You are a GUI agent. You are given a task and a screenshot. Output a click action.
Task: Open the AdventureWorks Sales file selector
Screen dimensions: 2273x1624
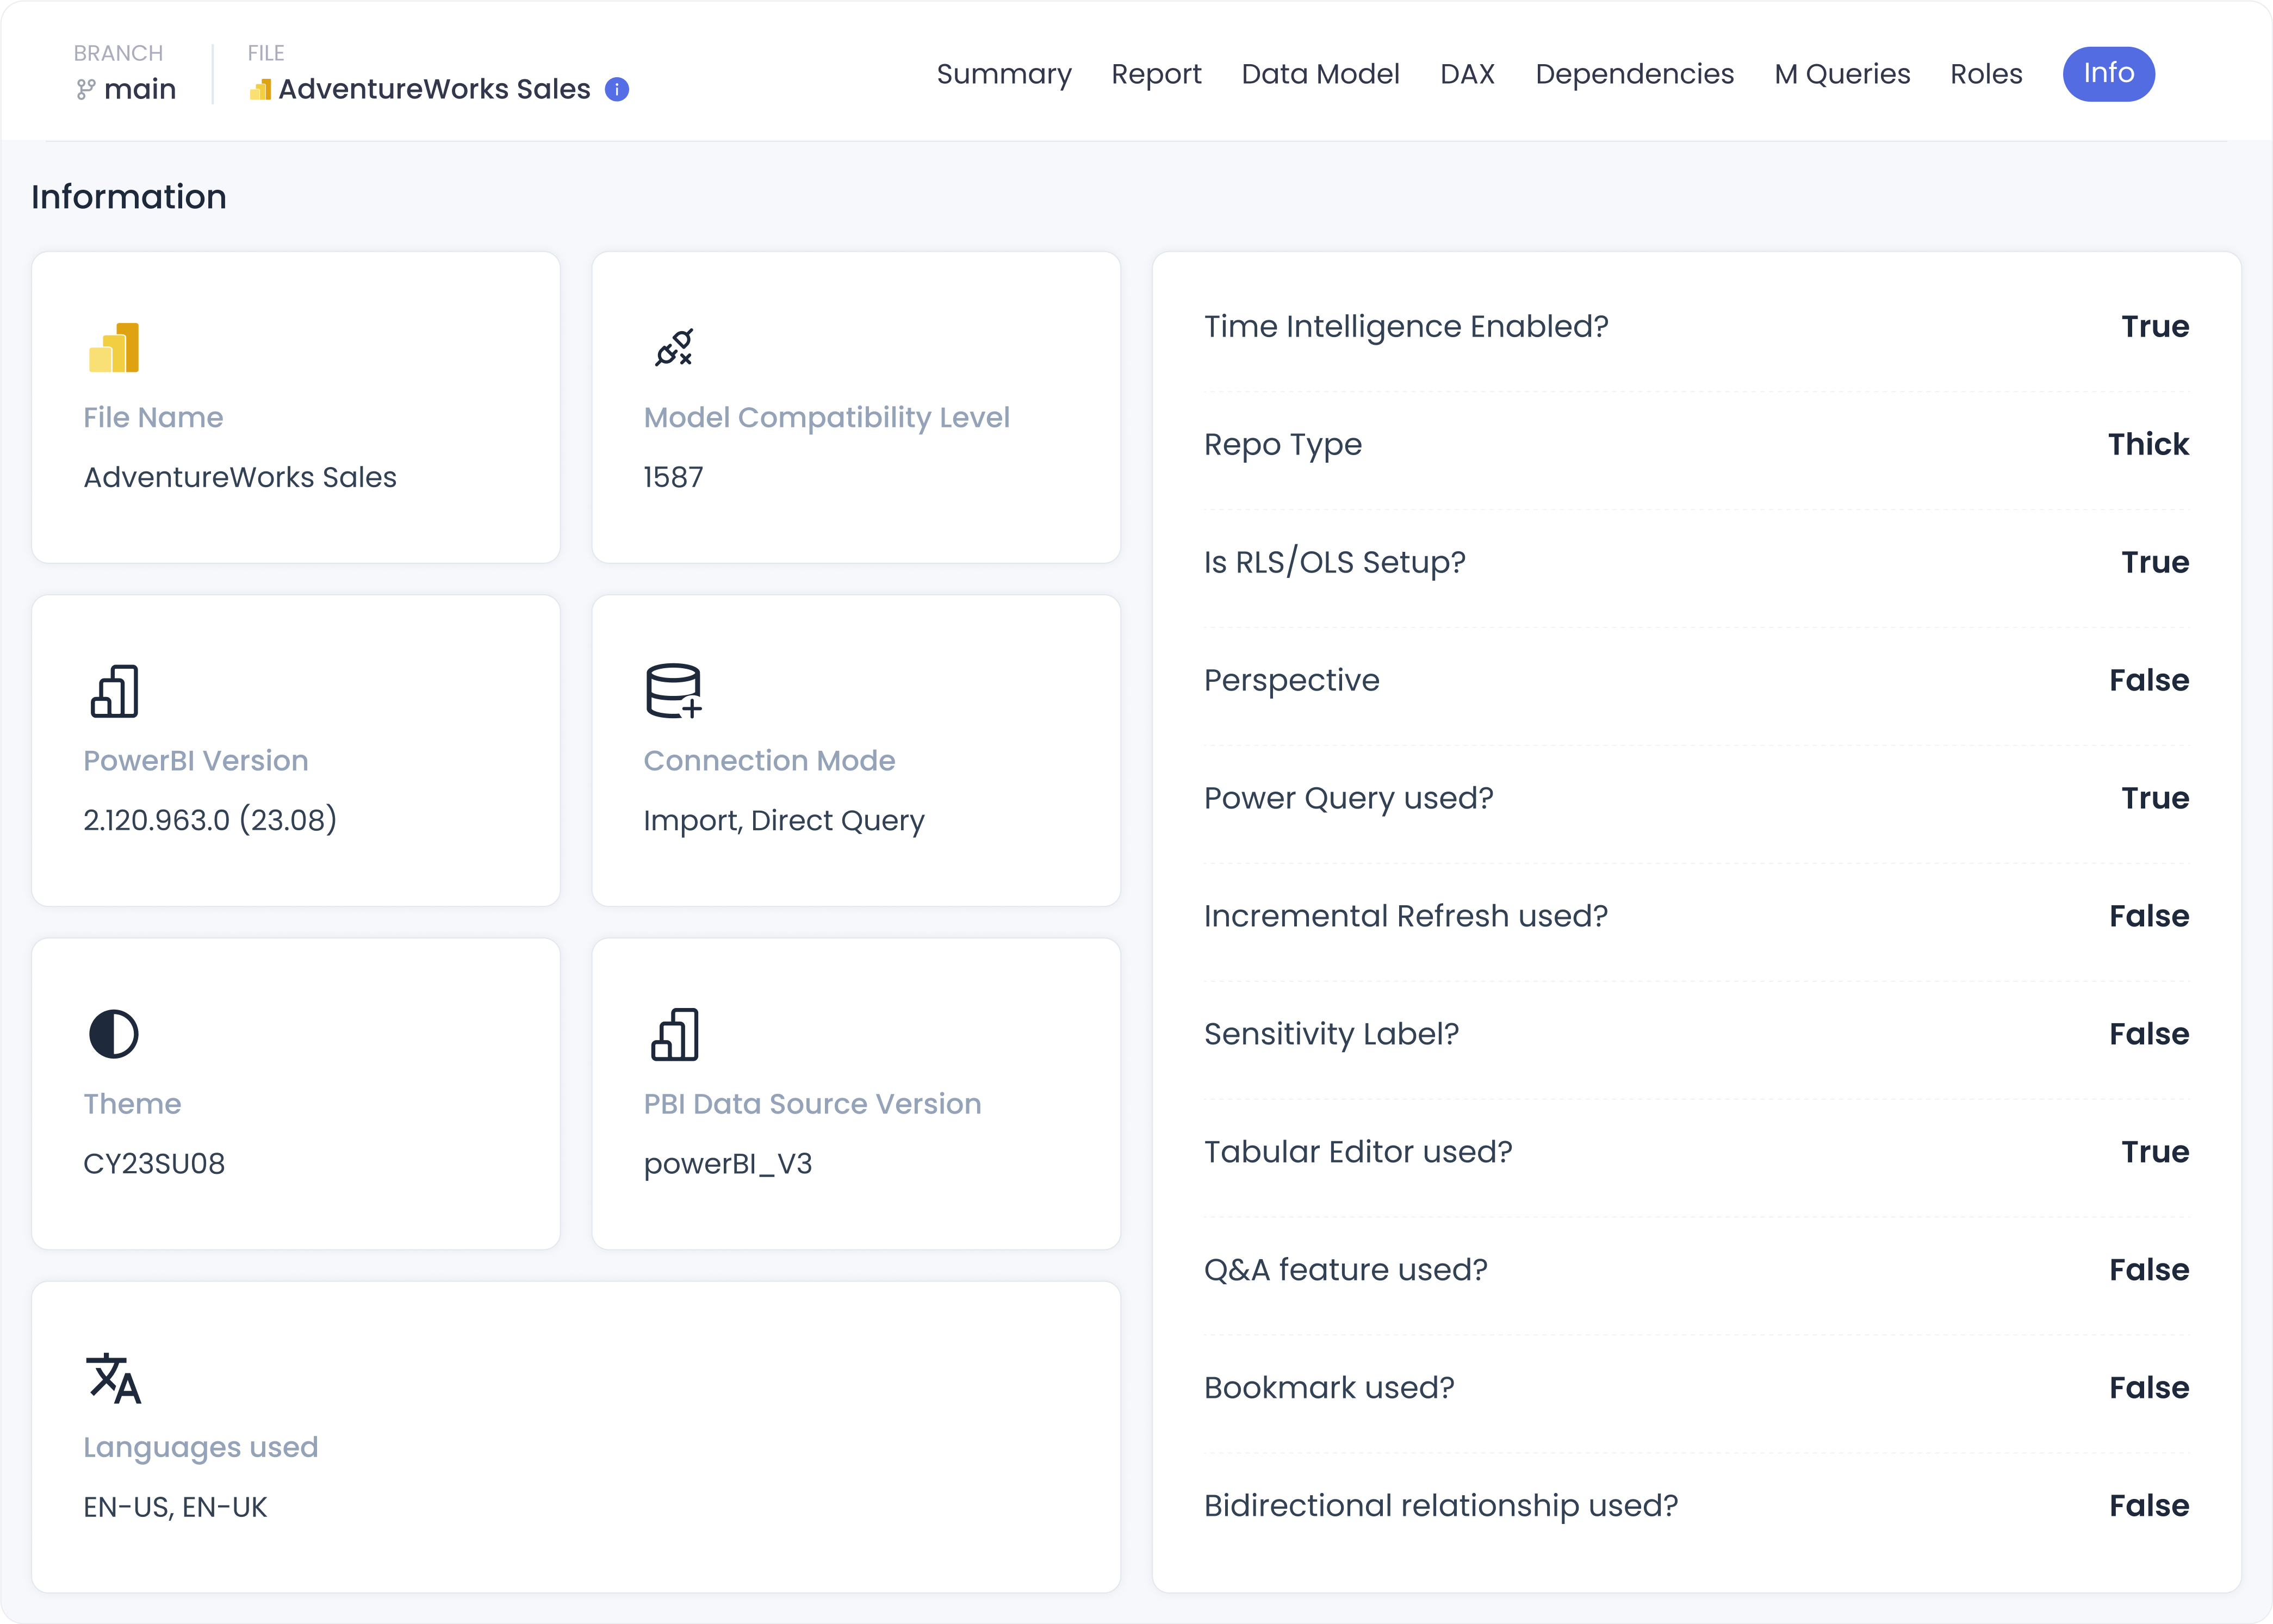point(434,89)
